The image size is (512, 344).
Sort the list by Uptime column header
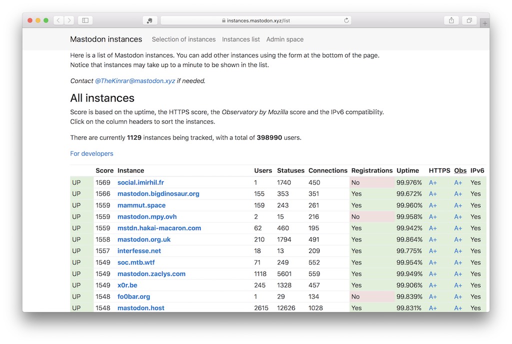(408, 170)
